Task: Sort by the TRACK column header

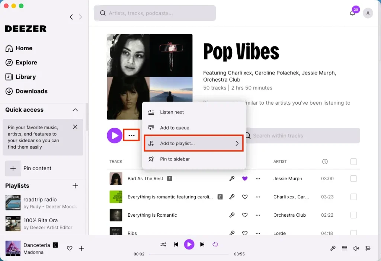Action: pos(116,162)
